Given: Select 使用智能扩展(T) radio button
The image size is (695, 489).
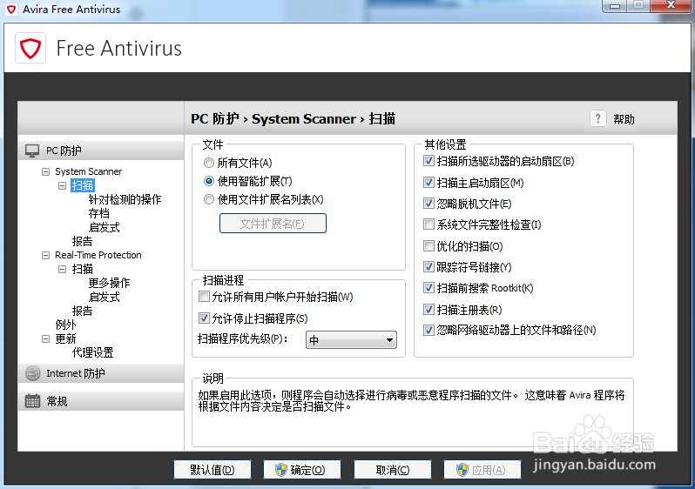Looking at the screenshot, I should point(209,181).
